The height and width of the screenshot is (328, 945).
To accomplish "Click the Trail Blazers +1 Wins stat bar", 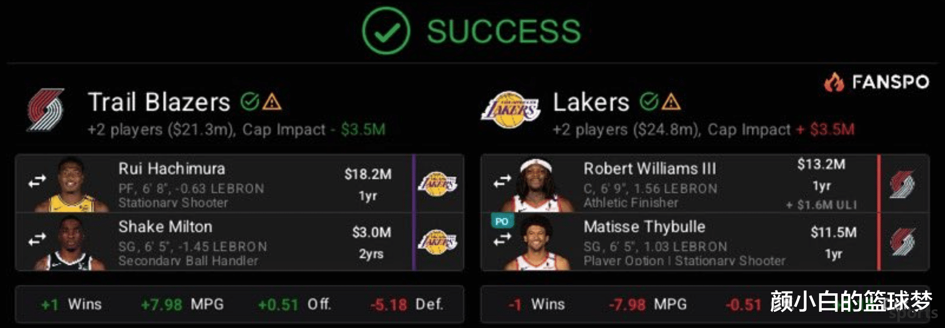I will pyautogui.click(x=239, y=304).
